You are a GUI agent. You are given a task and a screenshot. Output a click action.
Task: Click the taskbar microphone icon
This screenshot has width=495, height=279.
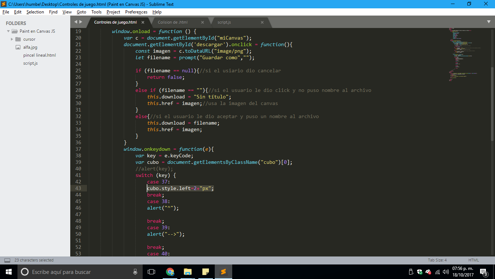(135, 272)
